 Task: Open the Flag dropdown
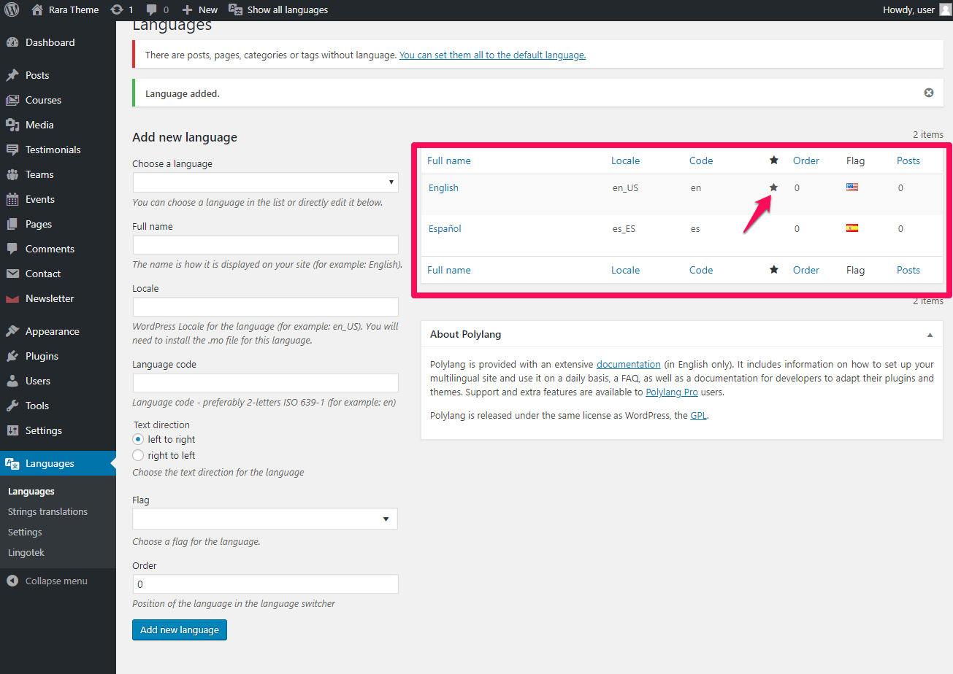click(265, 519)
